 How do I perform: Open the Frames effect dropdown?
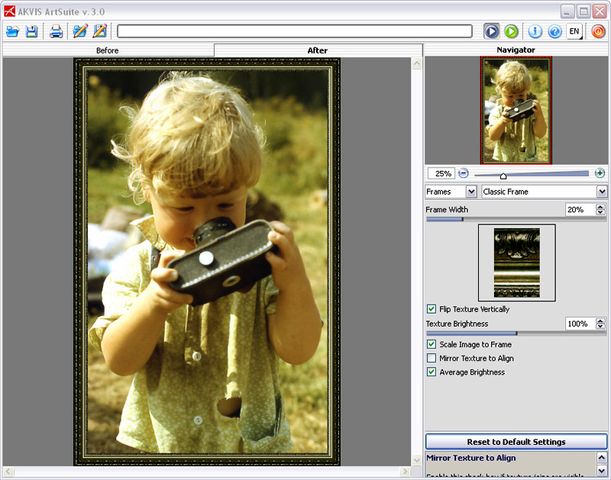point(451,192)
